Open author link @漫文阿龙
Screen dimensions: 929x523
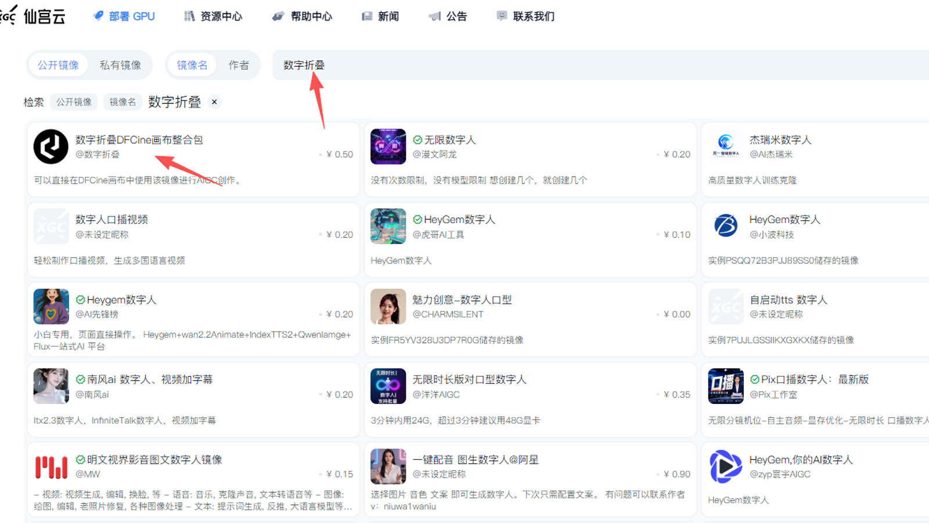434,155
